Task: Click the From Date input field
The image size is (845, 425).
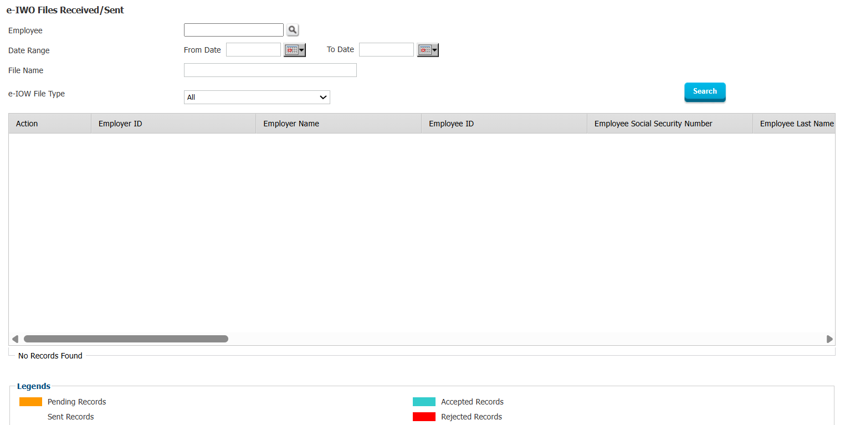Action: point(254,50)
